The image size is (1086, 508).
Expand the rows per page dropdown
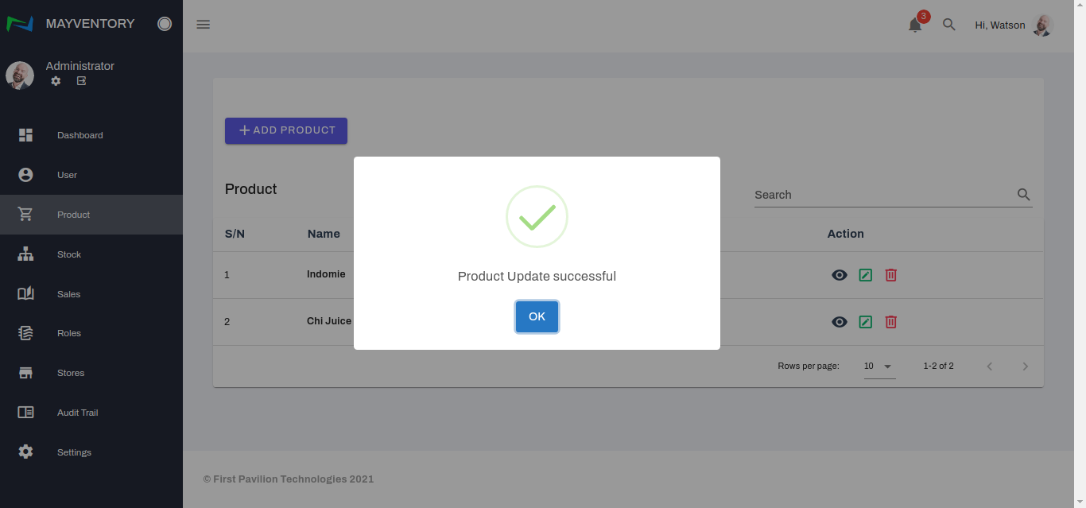879,366
